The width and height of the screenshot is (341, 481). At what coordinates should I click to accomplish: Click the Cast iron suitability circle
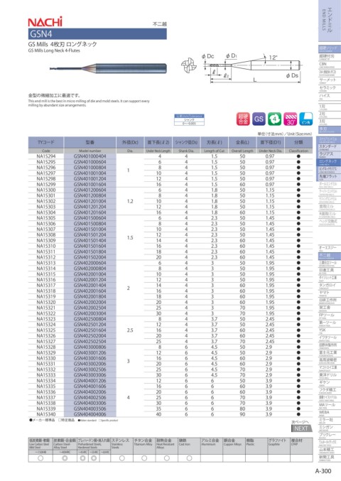click(189, 458)
